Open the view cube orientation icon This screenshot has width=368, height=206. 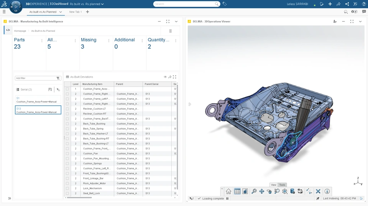click(285, 191)
